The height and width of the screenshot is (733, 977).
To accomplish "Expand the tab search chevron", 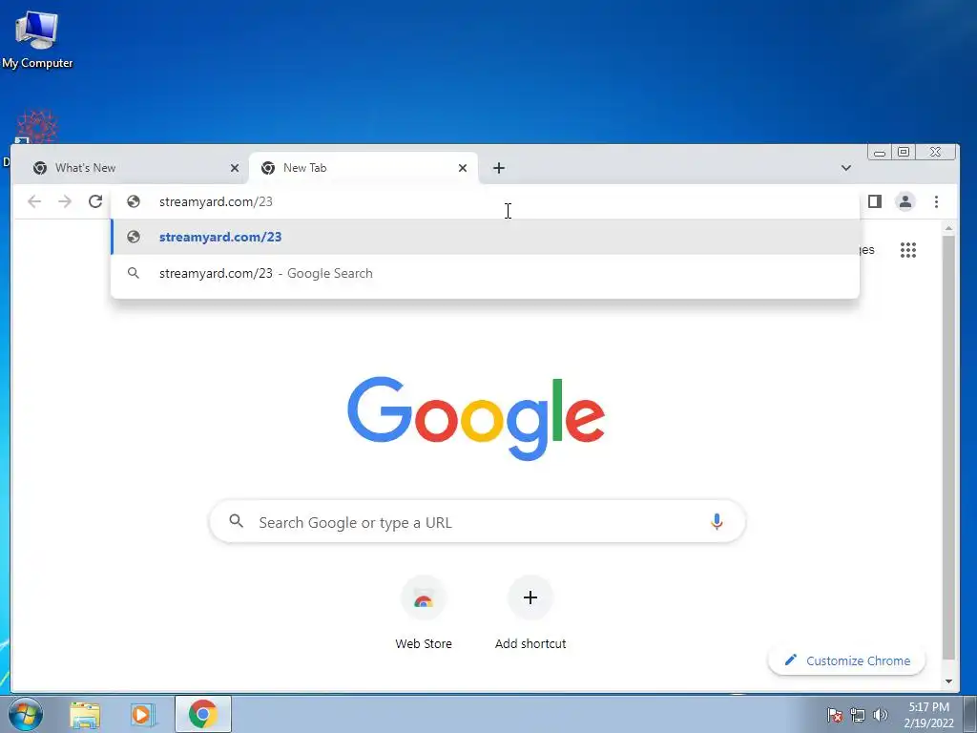I will [x=846, y=168].
